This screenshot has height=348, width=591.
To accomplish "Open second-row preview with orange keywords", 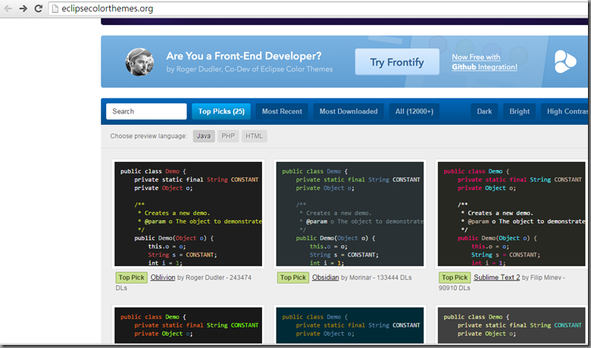I will [x=188, y=325].
